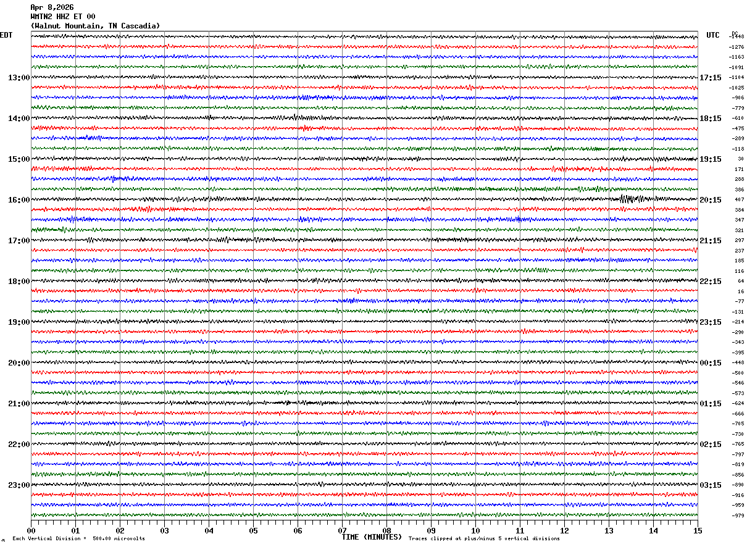
Task: Click the DC offset value "-979"
Action: pyautogui.click(x=738, y=516)
